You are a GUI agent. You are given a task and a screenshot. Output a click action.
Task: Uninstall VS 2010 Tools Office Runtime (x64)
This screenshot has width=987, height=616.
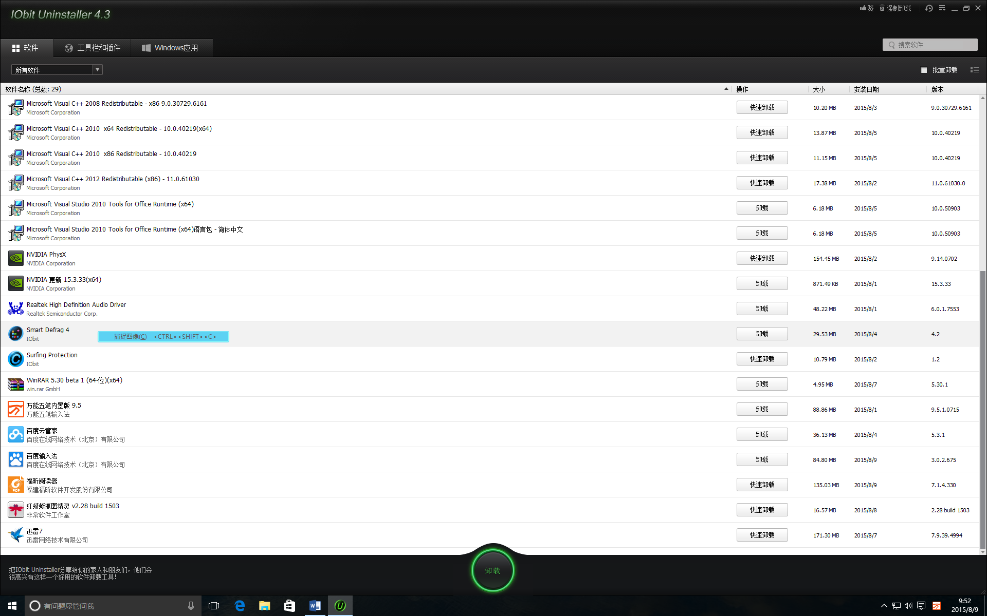point(762,208)
